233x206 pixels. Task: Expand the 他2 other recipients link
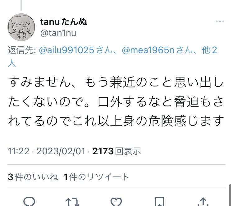pyautogui.click(x=209, y=50)
